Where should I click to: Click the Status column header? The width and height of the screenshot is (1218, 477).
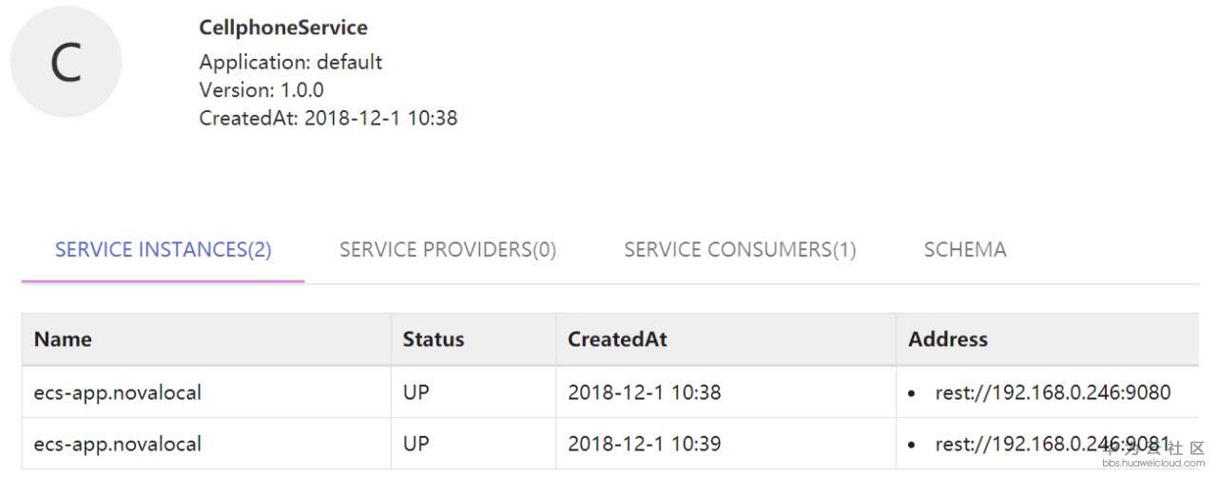point(434,339)
